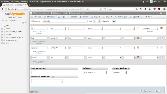Click the link-with-main-panel icon
This screenshot has height=94, width=167.
pos(26,23)
